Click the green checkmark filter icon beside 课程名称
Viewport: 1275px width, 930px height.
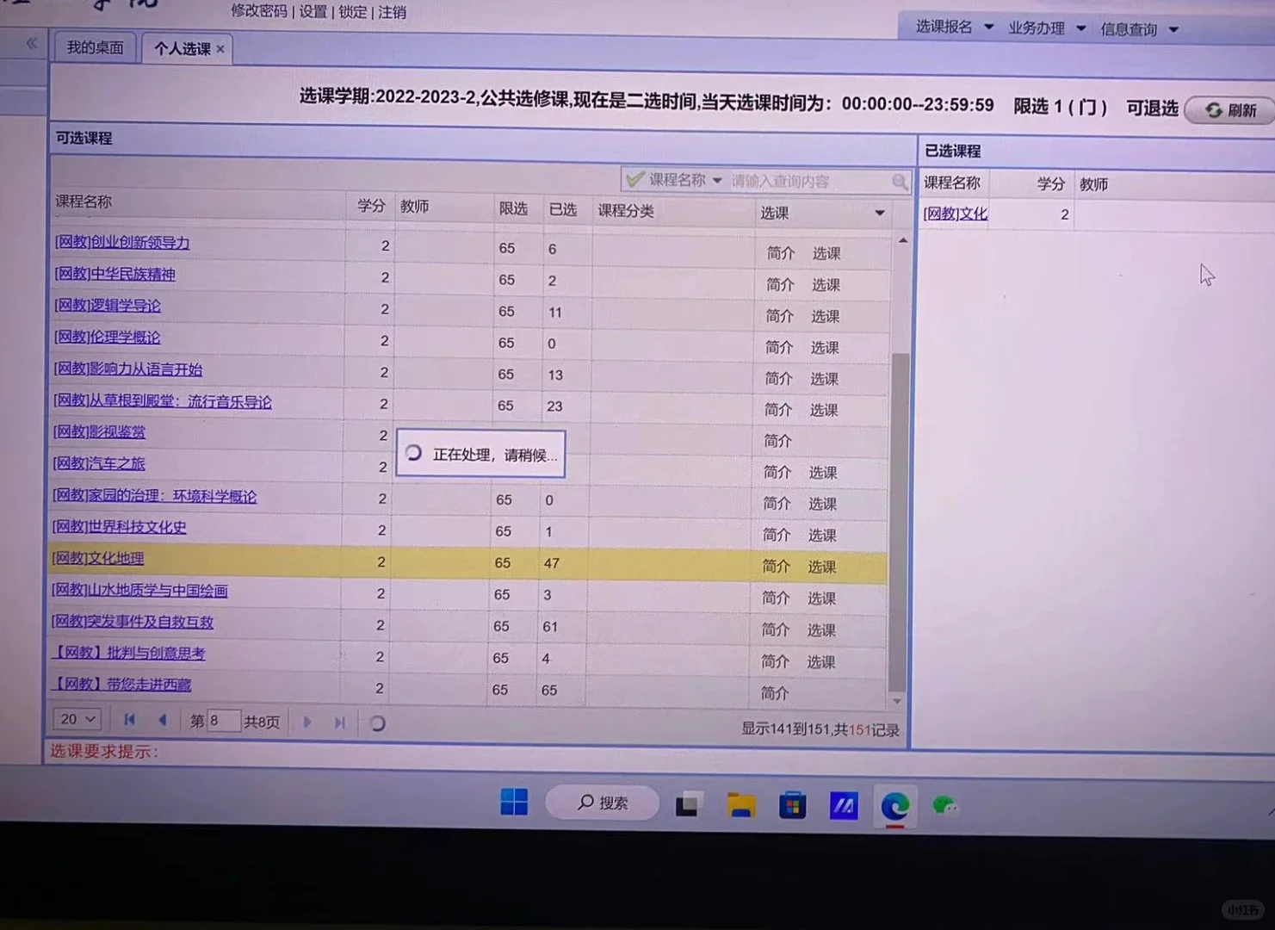[635, 179]
